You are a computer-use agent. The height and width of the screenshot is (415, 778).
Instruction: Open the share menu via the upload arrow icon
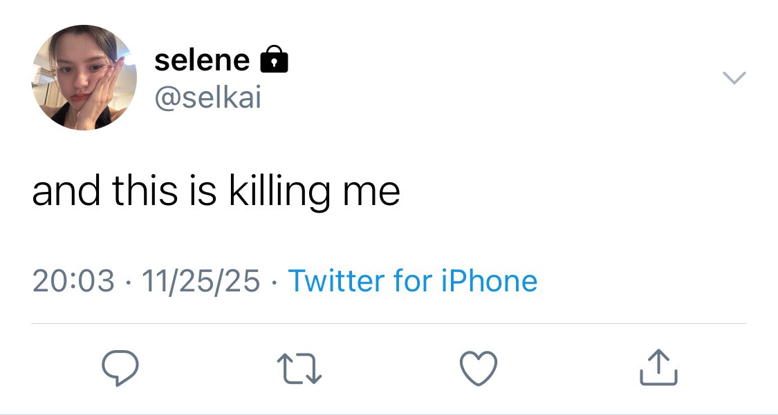coord(658,367)
